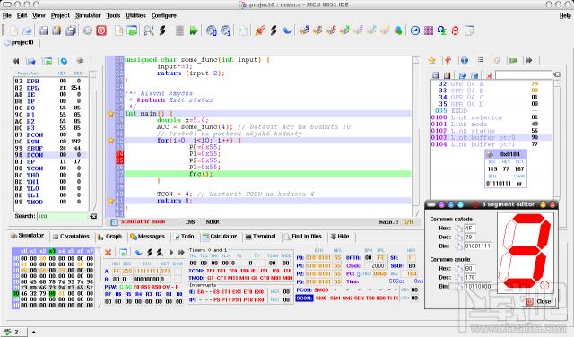The width and height of the screenshot is (574, 337).
Task: Toggle the TR1 bit in TCON
Action: click(222, 271)
